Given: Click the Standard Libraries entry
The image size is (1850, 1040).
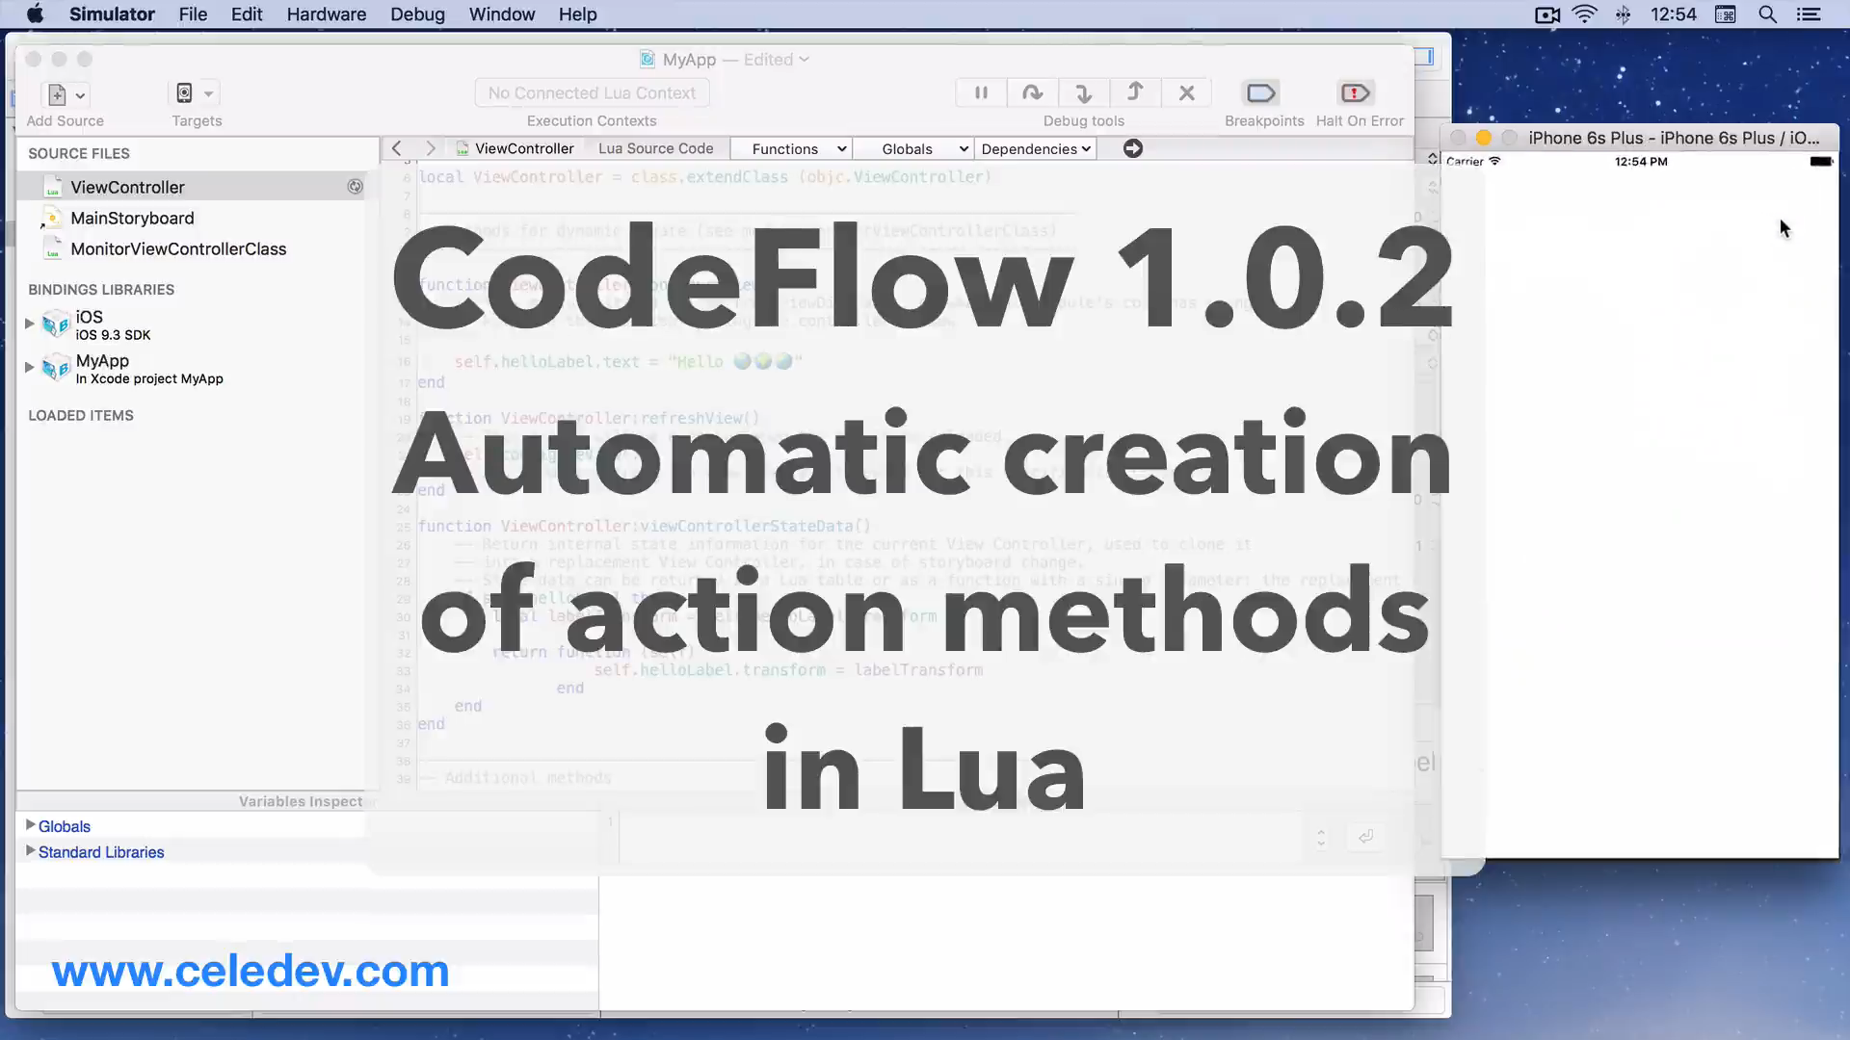Looking at the screenshot, I should (x=101, y=853).
